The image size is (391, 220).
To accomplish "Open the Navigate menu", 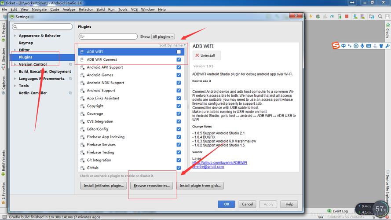I will click(39, 10).
